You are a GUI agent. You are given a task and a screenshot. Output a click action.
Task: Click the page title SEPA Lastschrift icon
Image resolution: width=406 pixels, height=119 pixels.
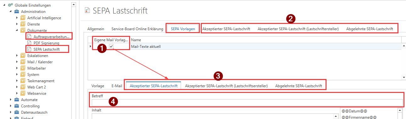pos(88,11)
